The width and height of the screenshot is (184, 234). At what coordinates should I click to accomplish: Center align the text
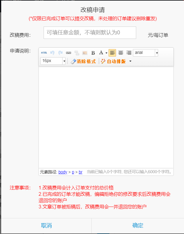pos(121,53)
